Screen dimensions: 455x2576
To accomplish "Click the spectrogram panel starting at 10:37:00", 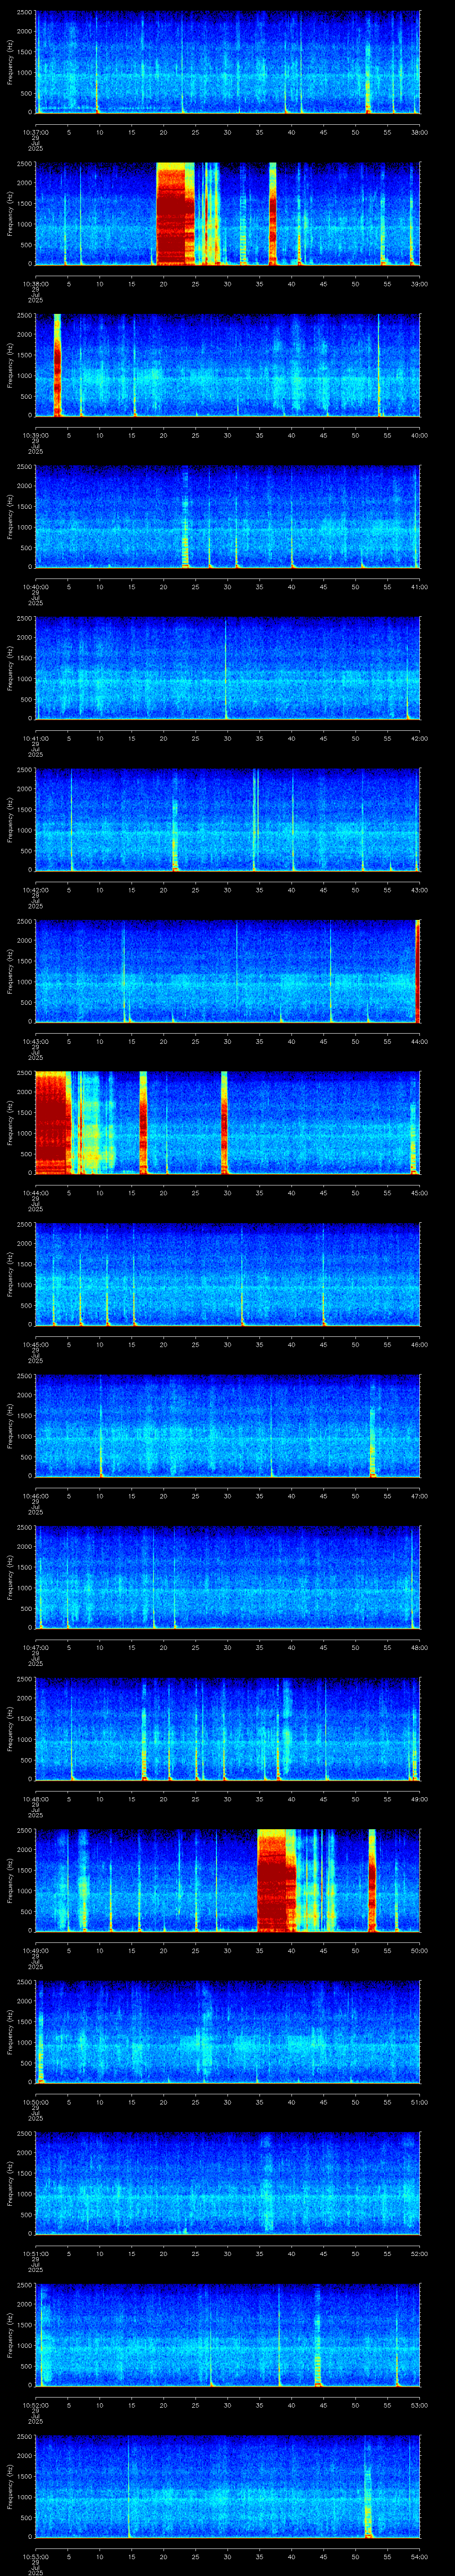I will pyautogui.click(x=227, y=62).
